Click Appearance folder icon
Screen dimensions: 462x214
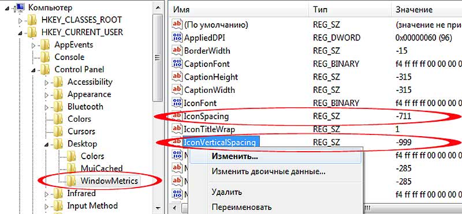pos(58,94)
